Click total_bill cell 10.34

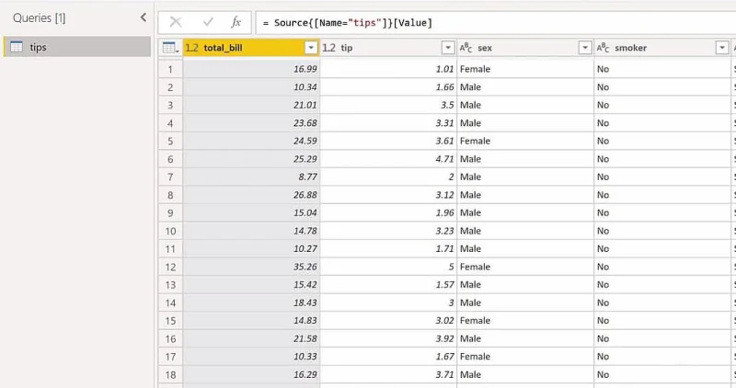point(251,87)
